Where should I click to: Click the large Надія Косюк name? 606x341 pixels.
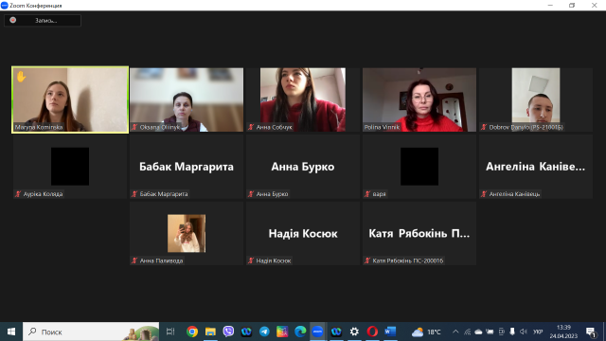coord(303,234)
